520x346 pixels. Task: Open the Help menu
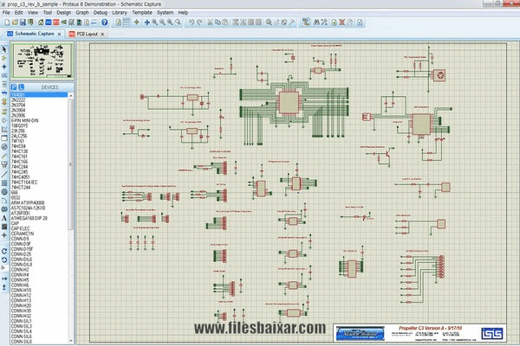pyautogui.click(x=183, y=13)
